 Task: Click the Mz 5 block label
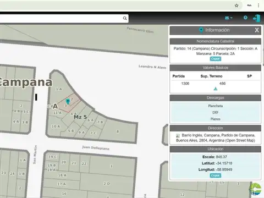[80, 117]
